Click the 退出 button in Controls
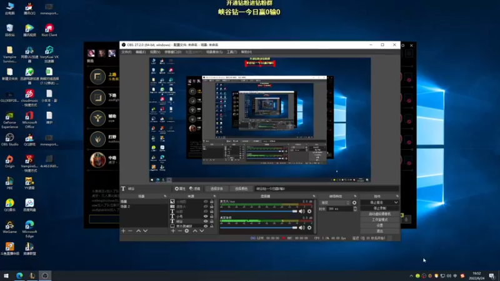The image size is (500, 281). click(380, 231)
